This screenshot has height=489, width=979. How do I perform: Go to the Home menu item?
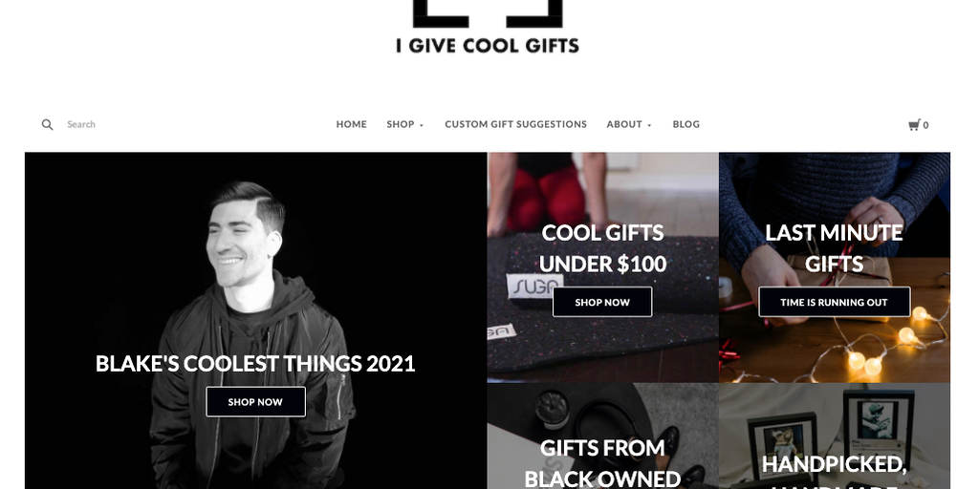(352, 124)
